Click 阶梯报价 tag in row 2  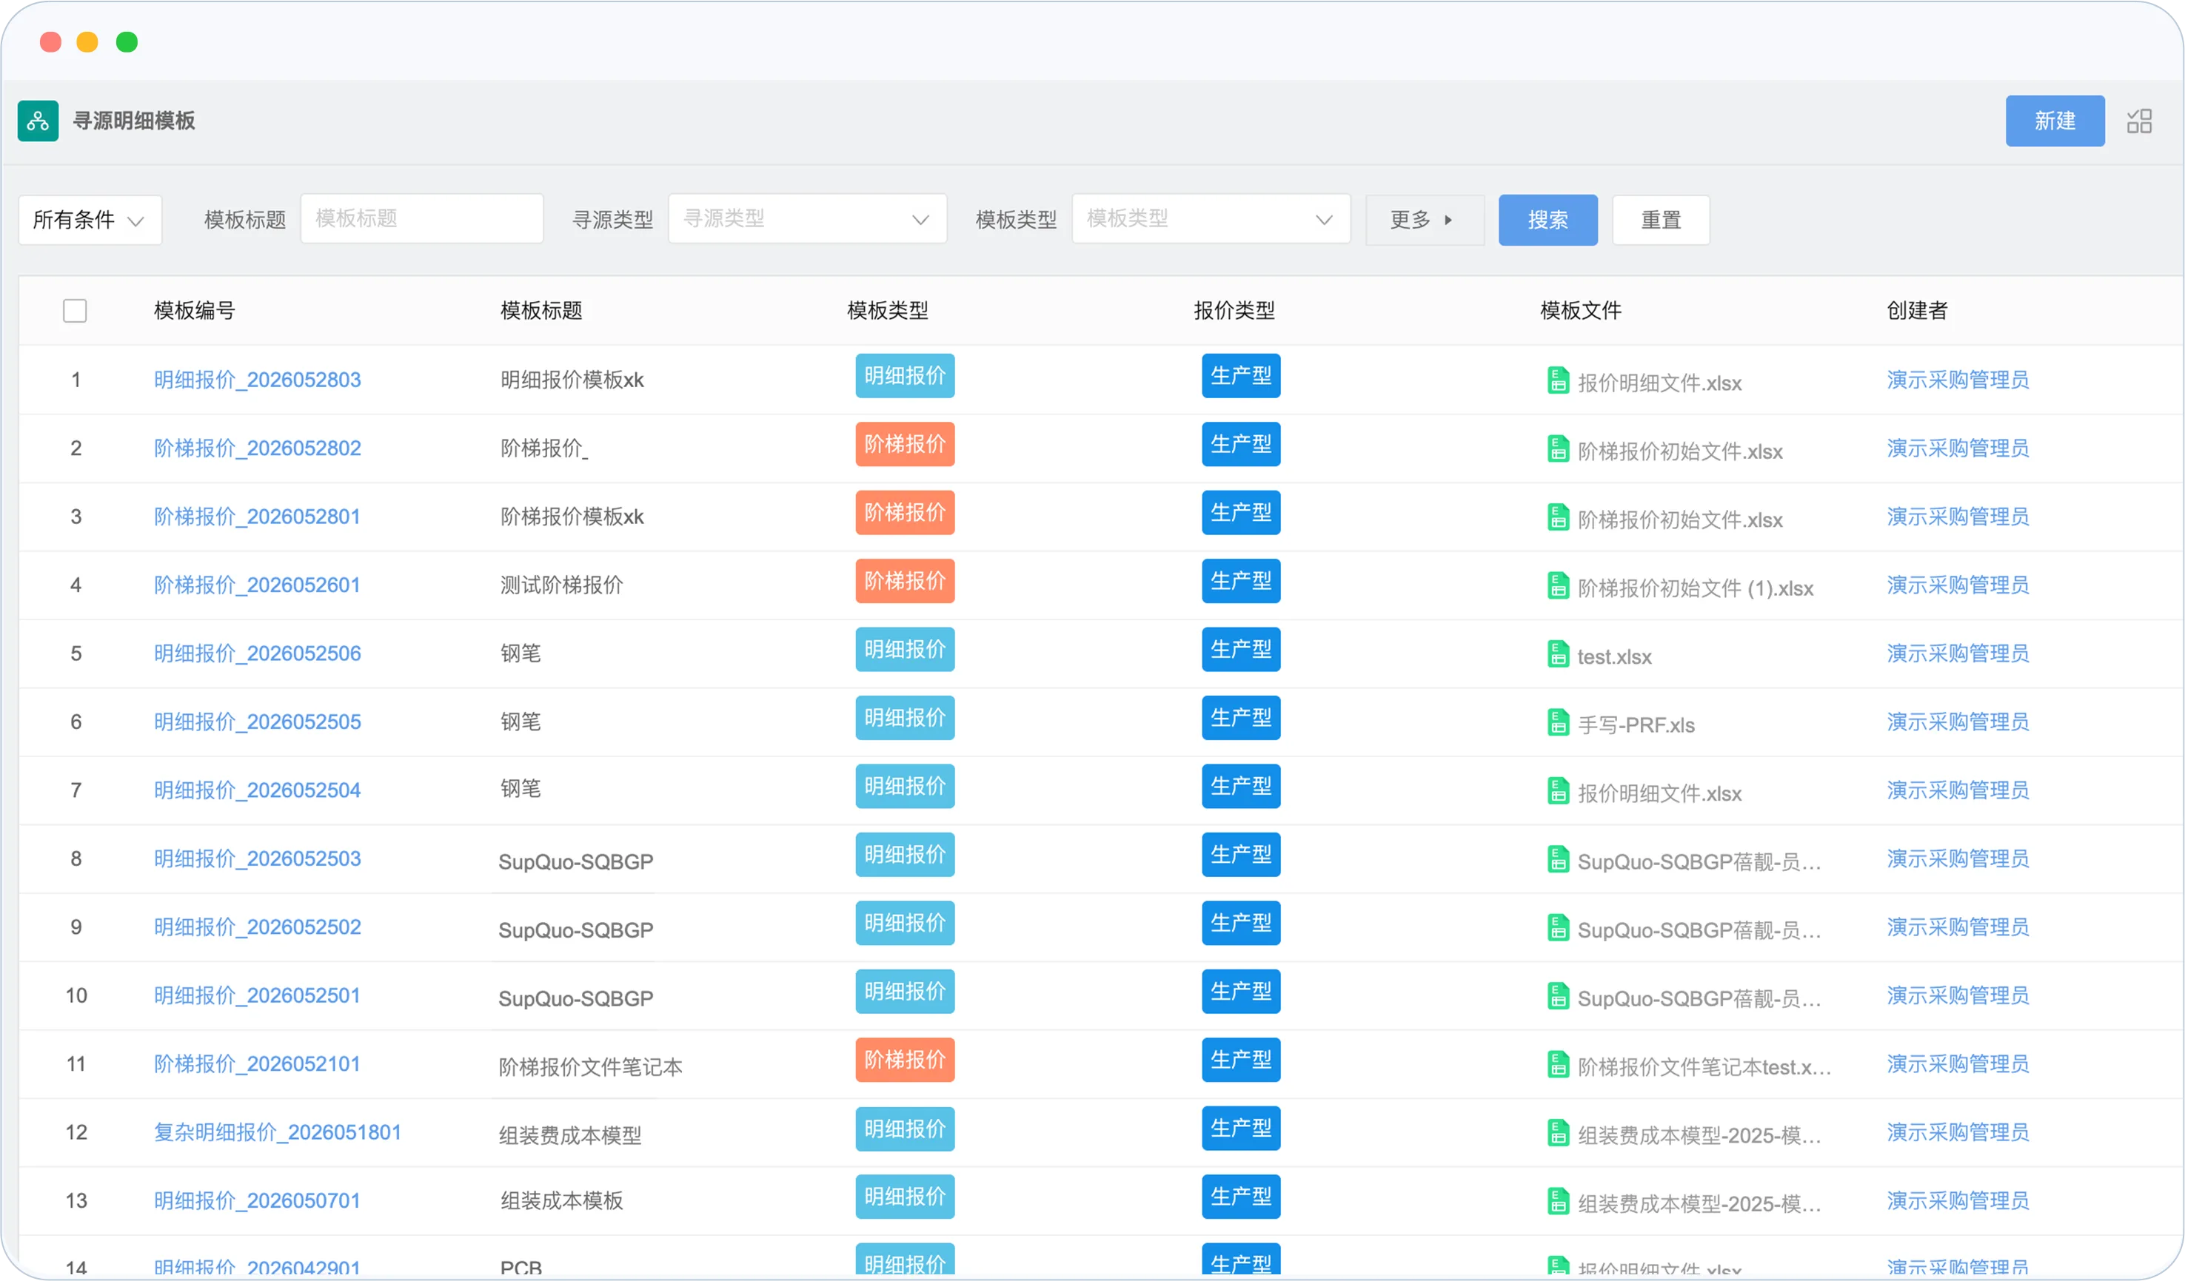[x=904, y=445]
